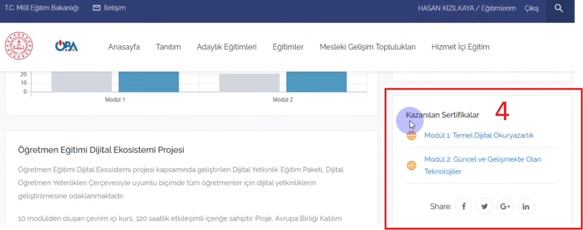583x230 pixels.
Task: Click the Google+ share icon
Action: click(505, 206)
